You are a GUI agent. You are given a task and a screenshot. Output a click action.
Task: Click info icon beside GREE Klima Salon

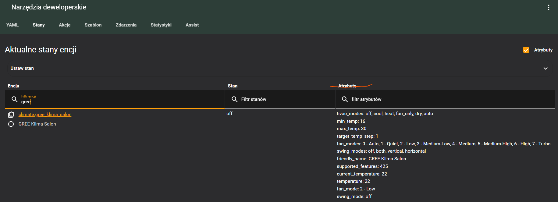coord(11,124)
